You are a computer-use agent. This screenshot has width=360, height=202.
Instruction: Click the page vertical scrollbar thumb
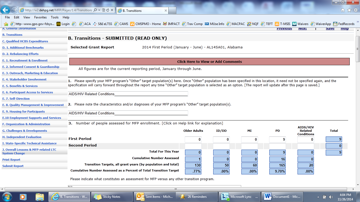[x=358, y=49]
